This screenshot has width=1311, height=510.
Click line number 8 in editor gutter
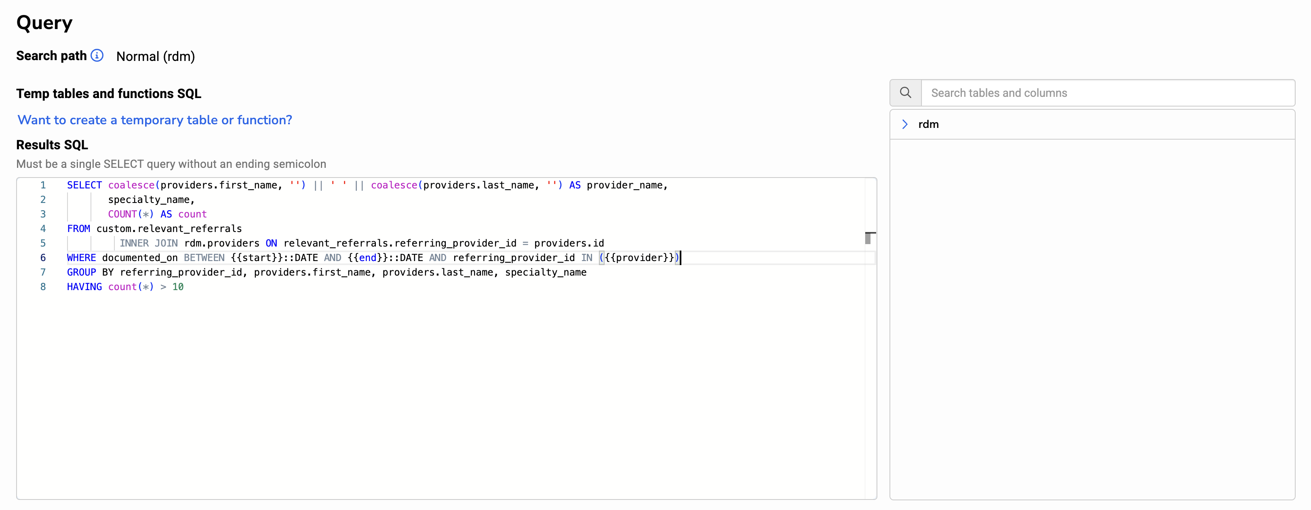point(43,286)
